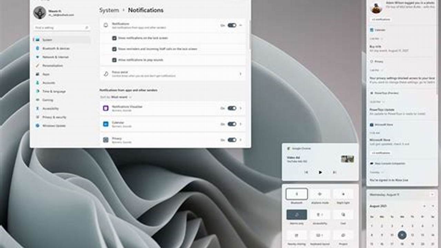Open the Cast quick setting icon

pyautogui.click(x=343, y=214)
